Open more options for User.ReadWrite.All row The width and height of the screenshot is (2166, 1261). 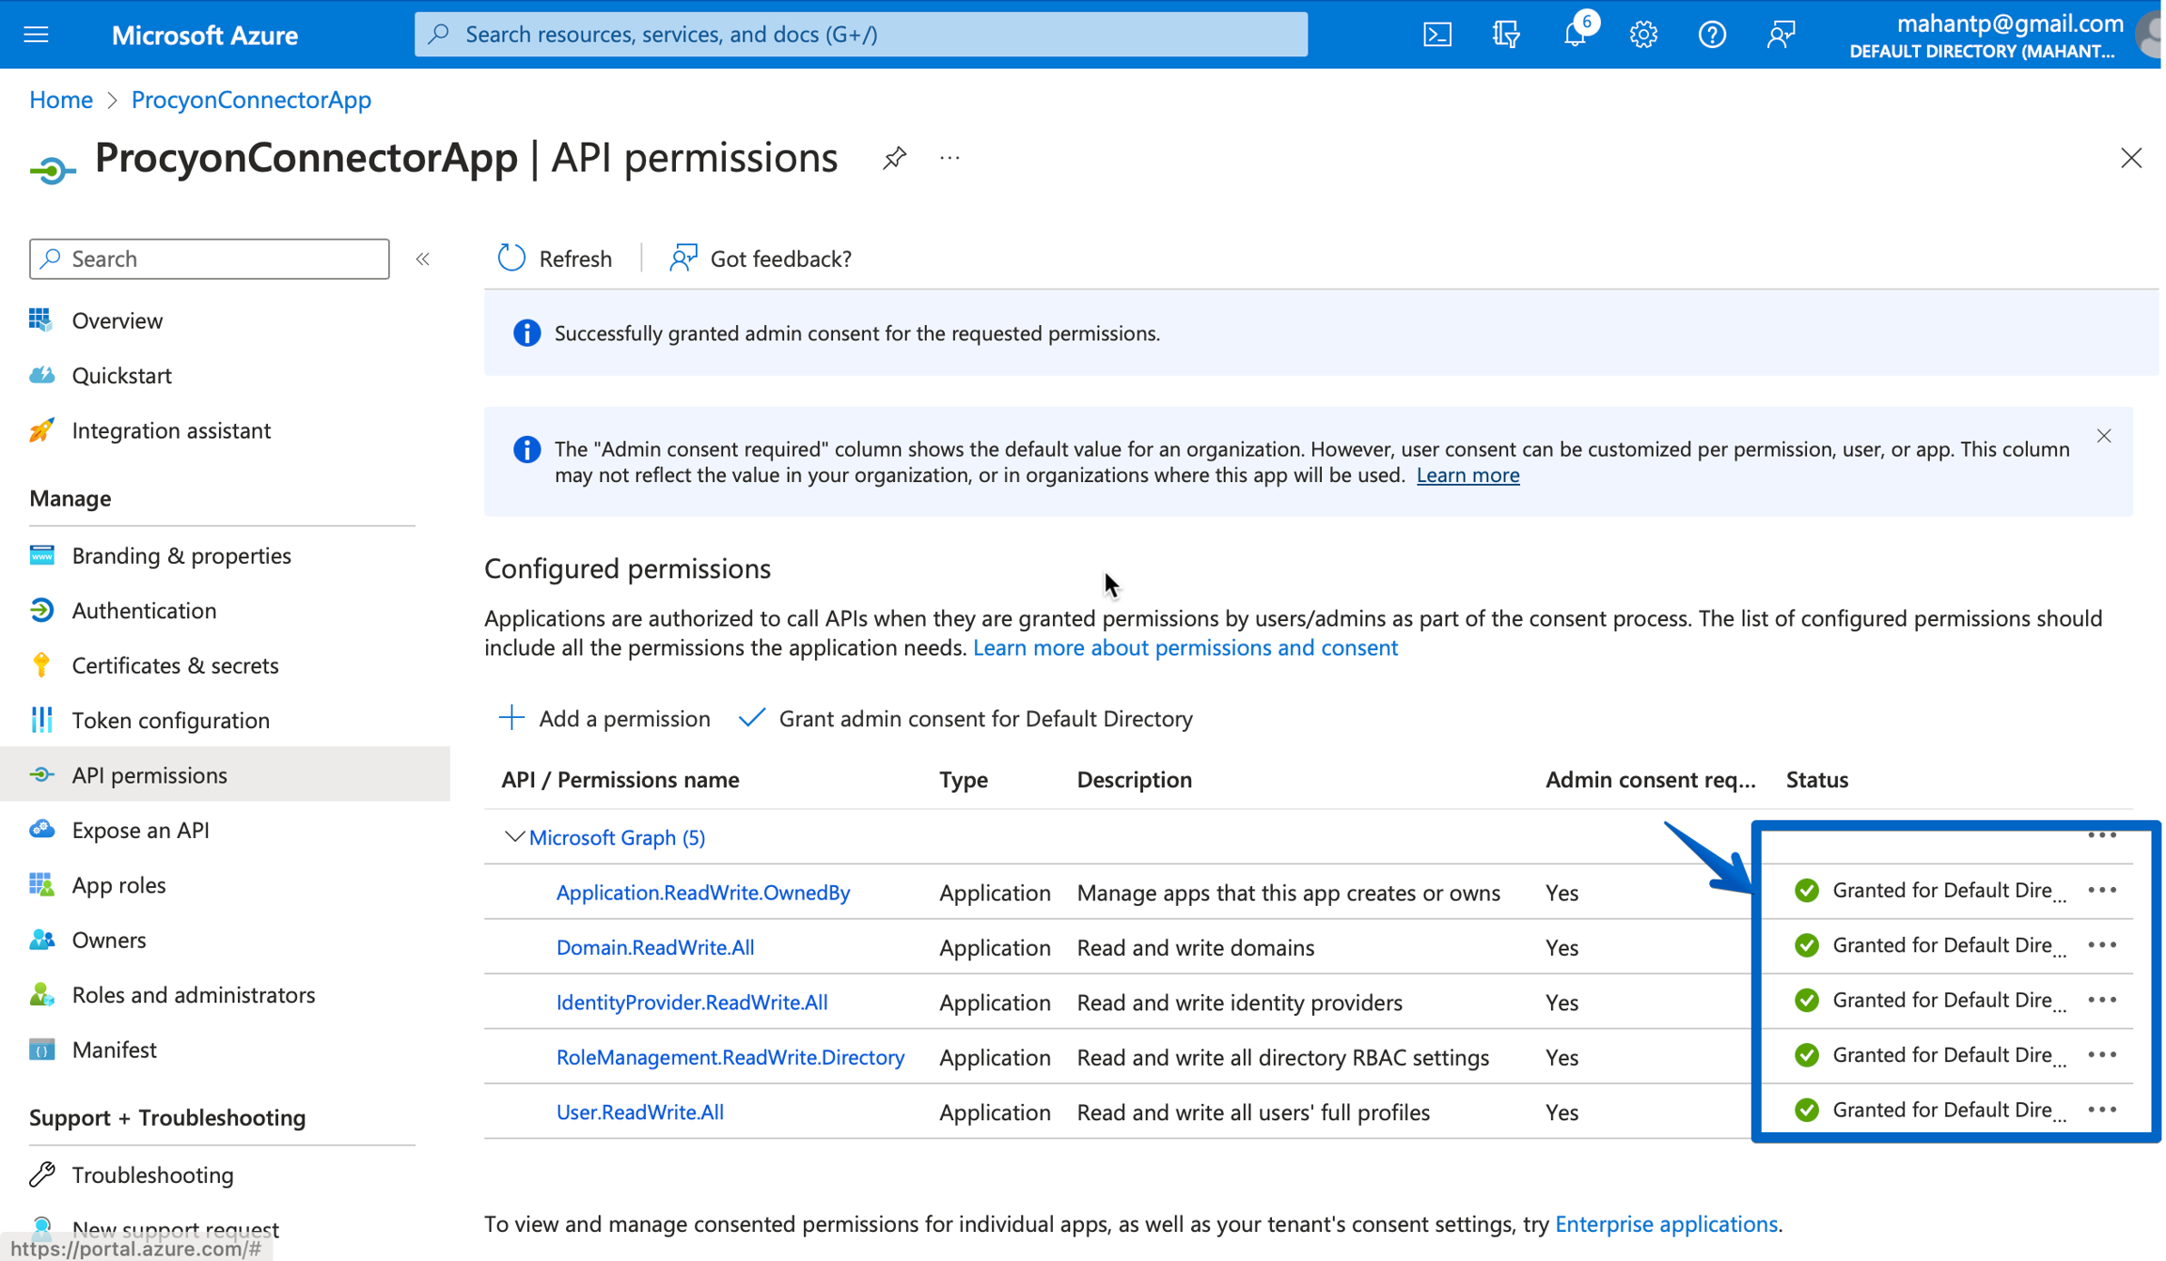[2104, 1109]
